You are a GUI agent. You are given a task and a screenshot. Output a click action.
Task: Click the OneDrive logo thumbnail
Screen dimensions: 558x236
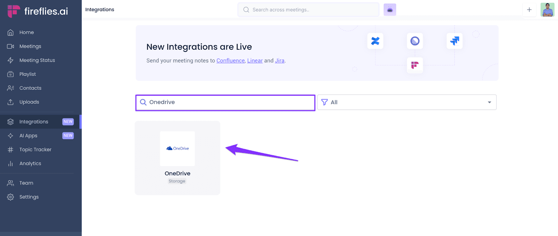(x=178, y=149)
